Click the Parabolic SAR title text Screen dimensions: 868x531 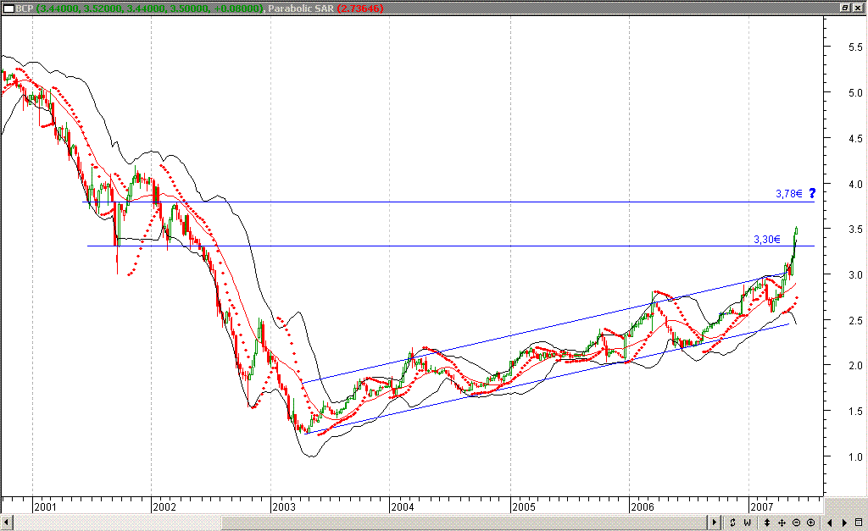(x=301, y=7)
